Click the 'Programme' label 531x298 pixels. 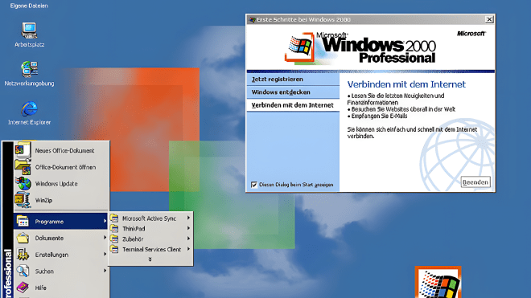point(49,222)
